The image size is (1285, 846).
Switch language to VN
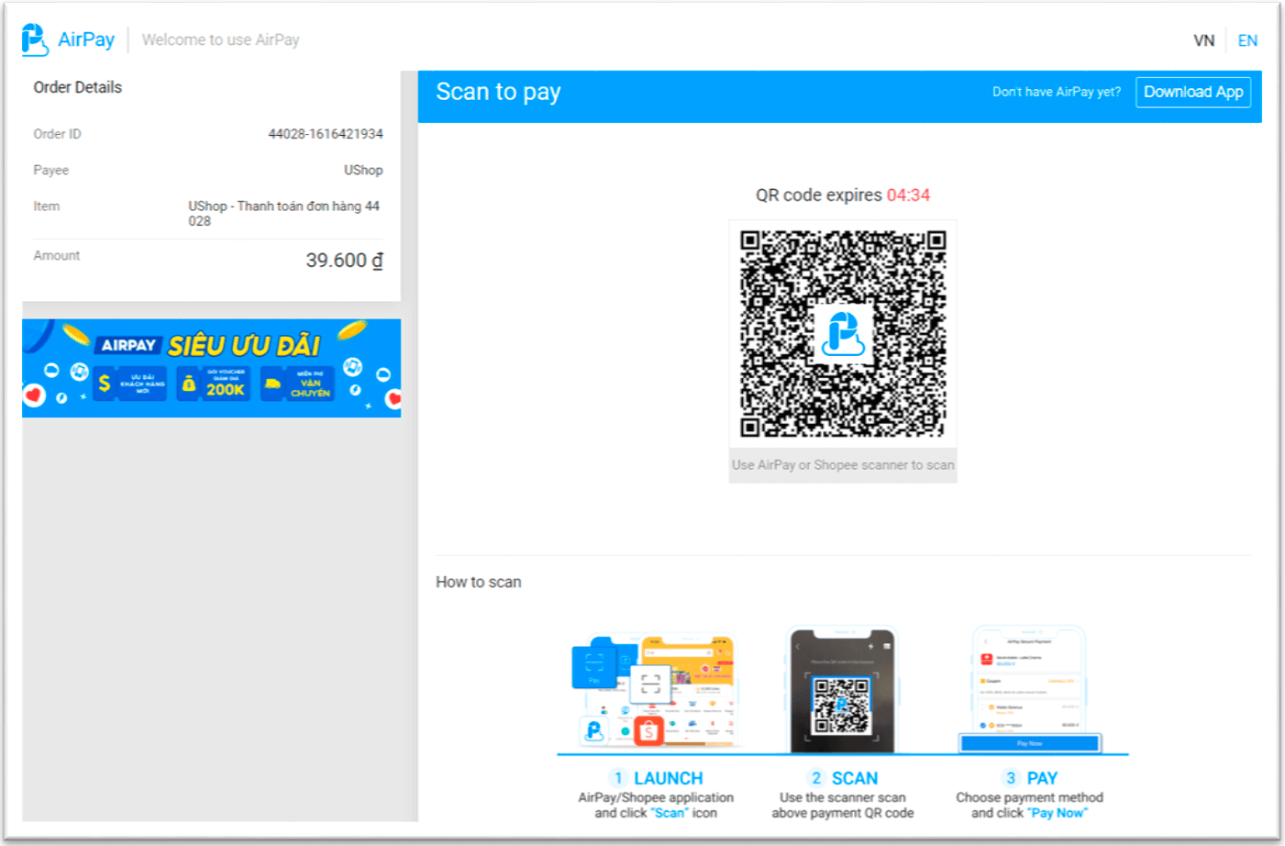(1203, 40)
